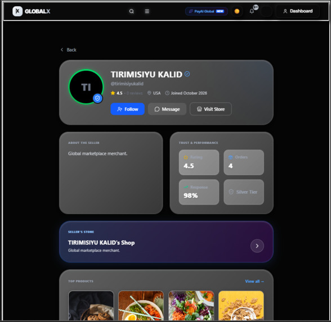Click the 0 reviews text
The image size is (331, 322).
(135, 93)
